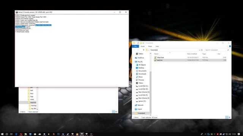Show hidden system tray icons
This screenshot has height=136, width=243.
[205, 134]
